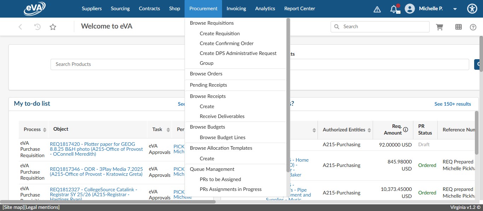Open the accessibility options icon

(x=472, y=9)
